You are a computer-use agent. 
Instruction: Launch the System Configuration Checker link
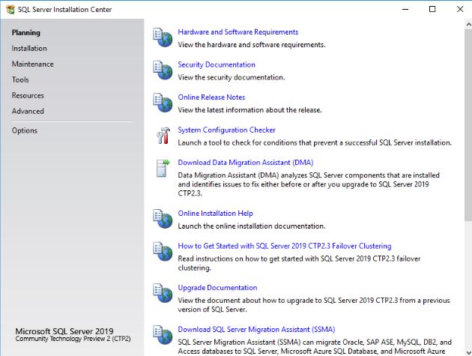[226, 130]
